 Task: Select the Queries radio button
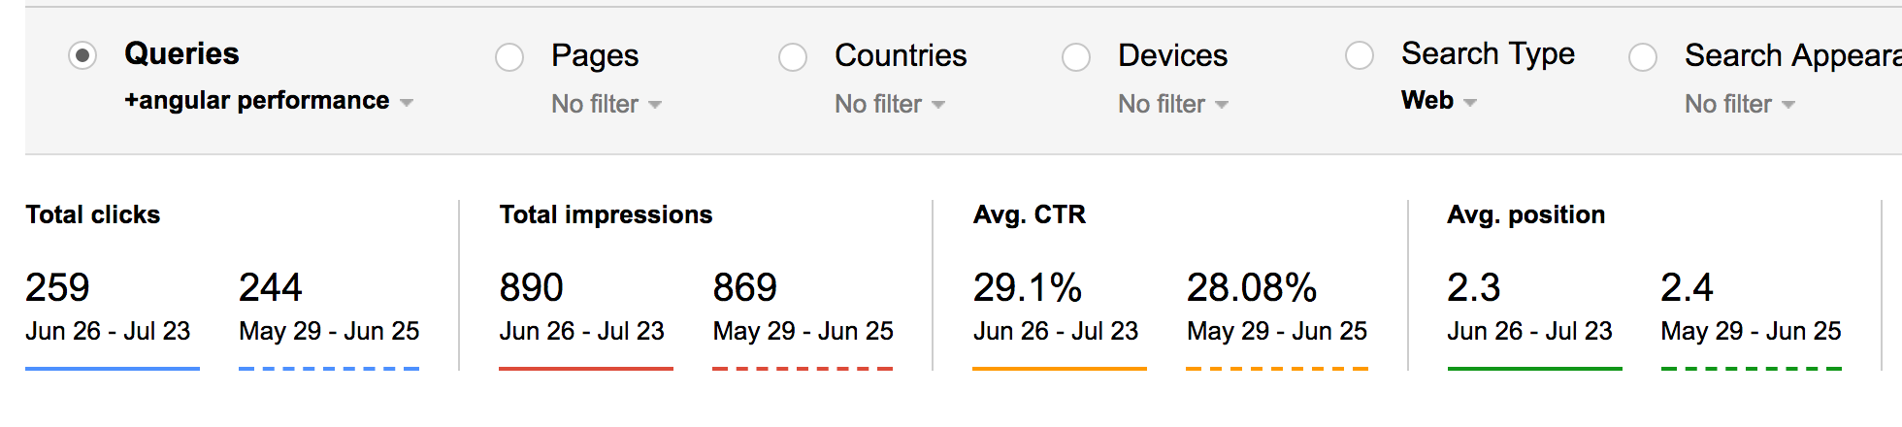pyautogui.click(x=82, y=56)
